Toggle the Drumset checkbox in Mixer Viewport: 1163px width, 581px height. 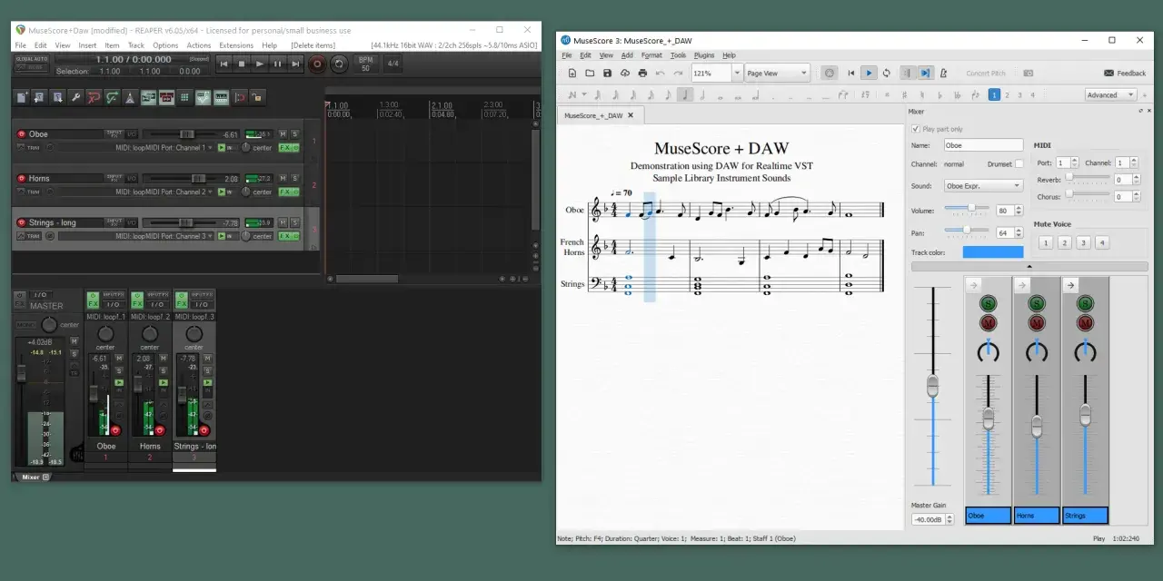tap(1019, 164)
